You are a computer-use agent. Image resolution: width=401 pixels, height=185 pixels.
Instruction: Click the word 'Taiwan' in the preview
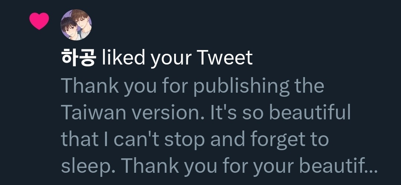click(94, 112)
